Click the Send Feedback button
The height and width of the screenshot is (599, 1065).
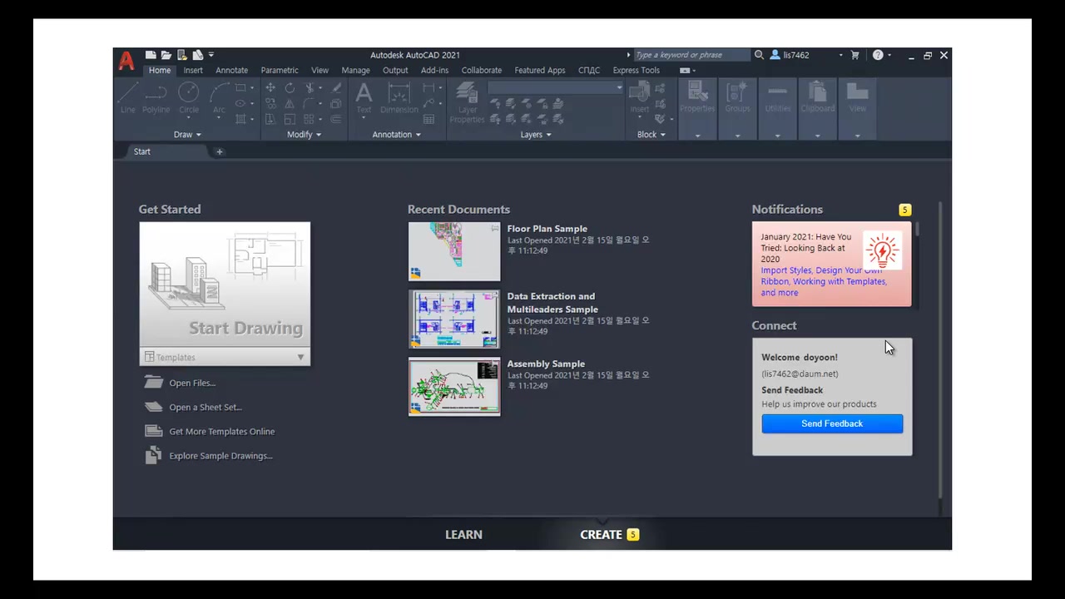tap(831, 423)
